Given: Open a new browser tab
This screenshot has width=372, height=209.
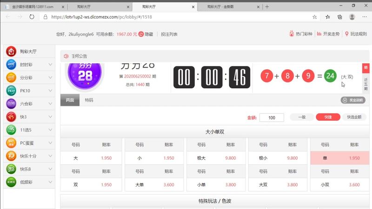Looking at the screenshot, I should point(267,7).
